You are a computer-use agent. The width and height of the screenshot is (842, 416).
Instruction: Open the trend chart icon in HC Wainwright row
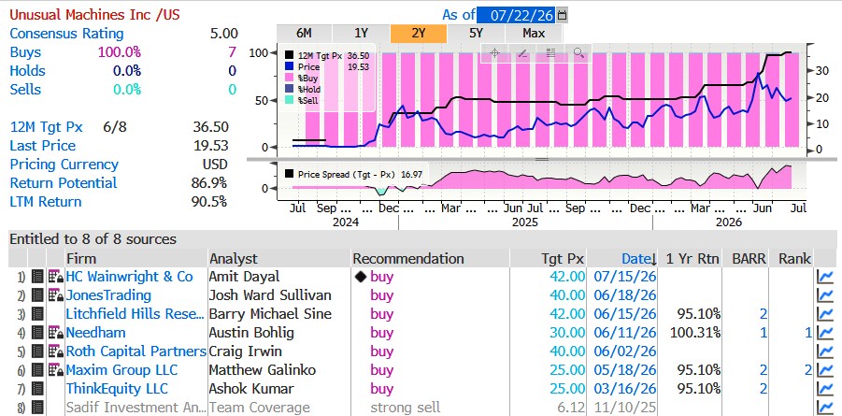tap(825, 278)
